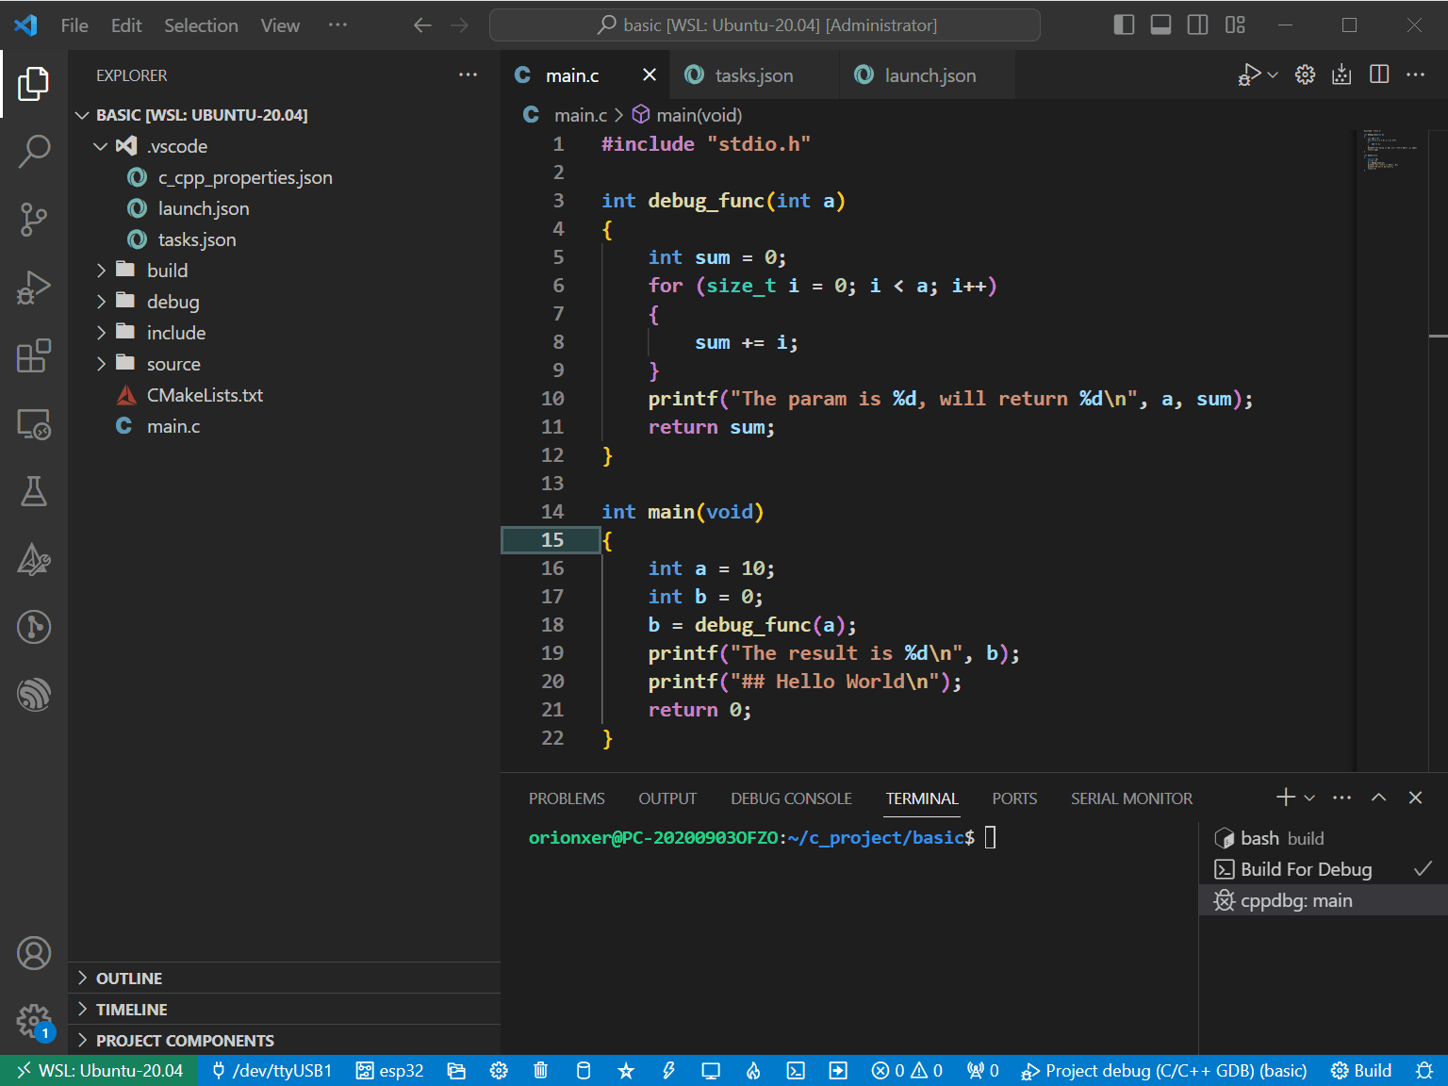Open the CMake view icon
This screenshot has height=1086, width=1448.
(x=34, y=559)
